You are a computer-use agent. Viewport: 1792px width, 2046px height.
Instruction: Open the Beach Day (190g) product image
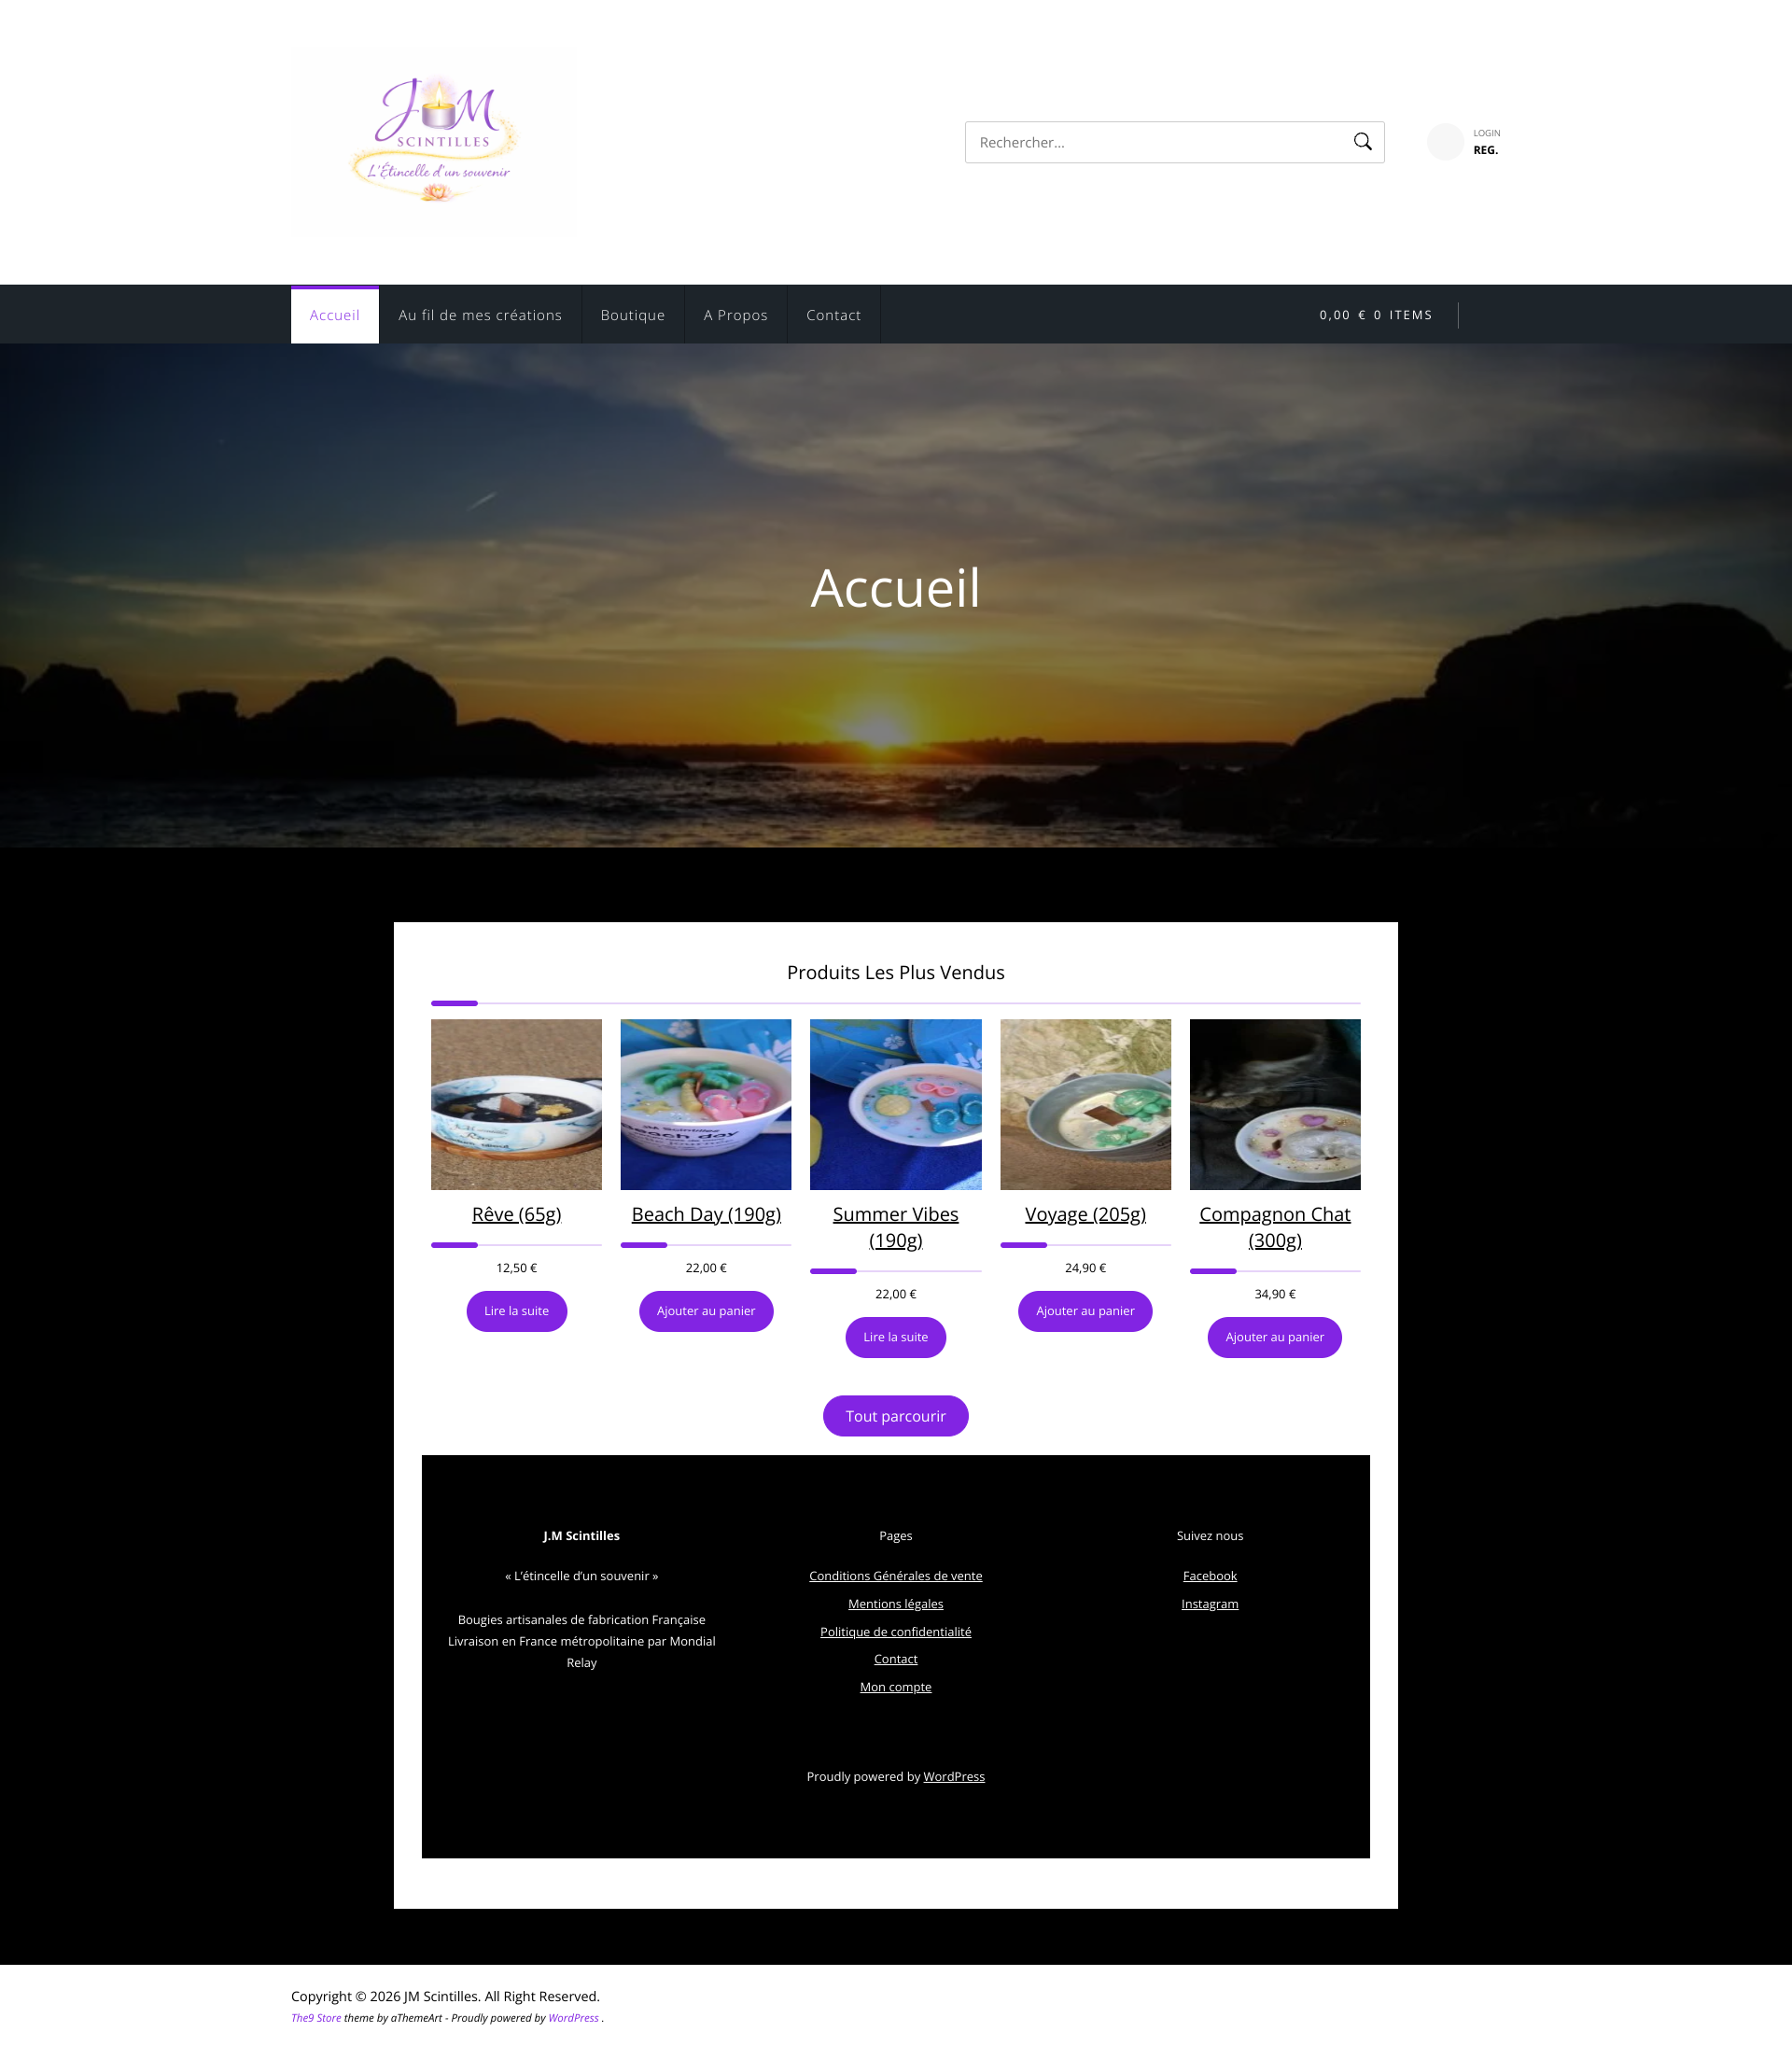click(705, 1104)
